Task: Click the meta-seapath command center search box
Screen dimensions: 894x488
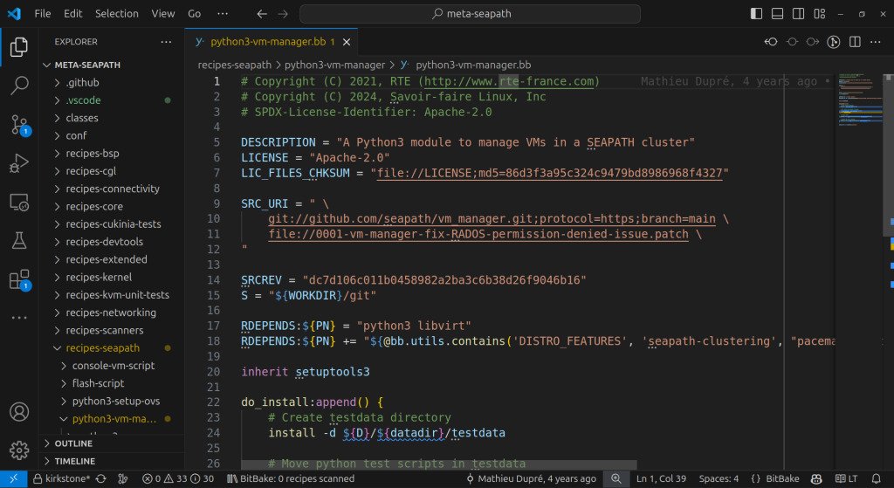Action: click(x=470, y=14)
